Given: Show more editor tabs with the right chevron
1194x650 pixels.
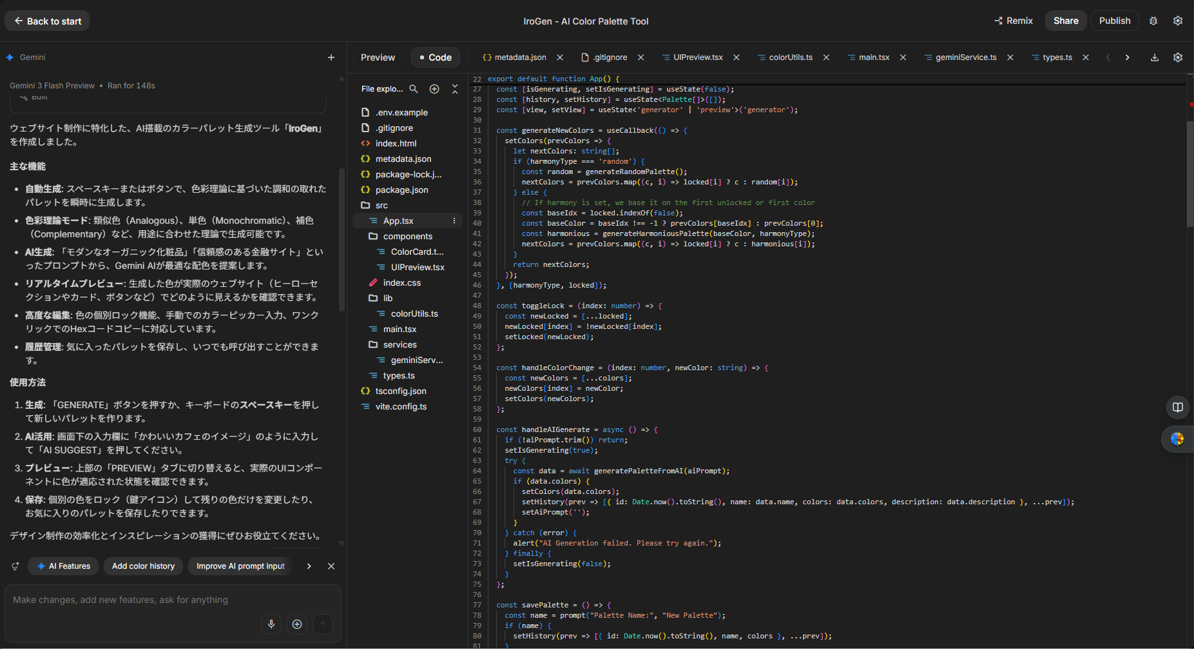Looking at the screenshot, I should click(x=1127, y=57).
